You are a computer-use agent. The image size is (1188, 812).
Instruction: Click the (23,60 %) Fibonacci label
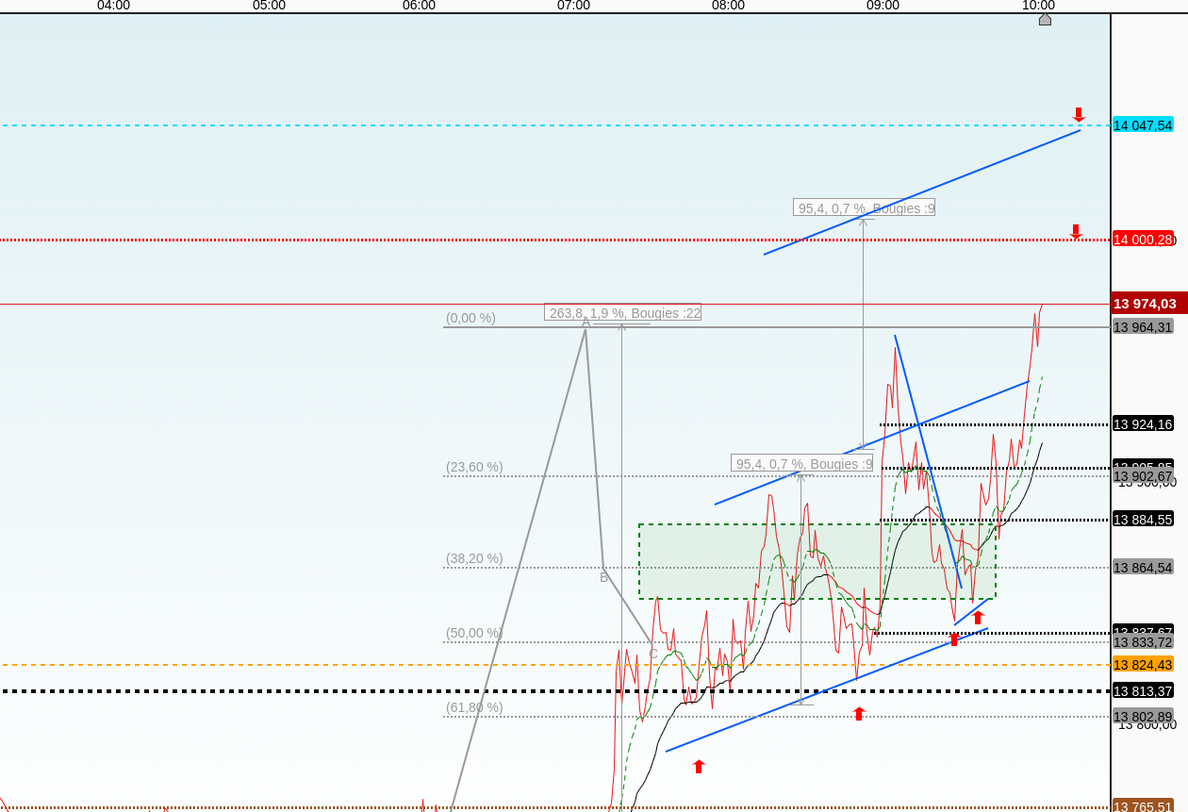(x=474, y=467)
